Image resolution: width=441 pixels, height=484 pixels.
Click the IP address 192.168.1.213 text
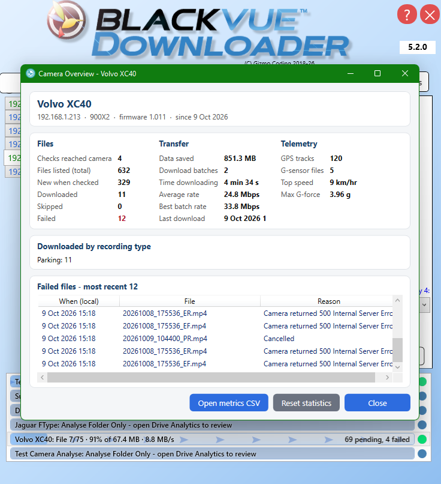(x=59, y=117)
